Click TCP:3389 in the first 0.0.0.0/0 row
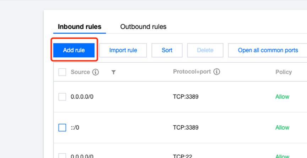The image size is (307, 158). (x=186, y=97)
